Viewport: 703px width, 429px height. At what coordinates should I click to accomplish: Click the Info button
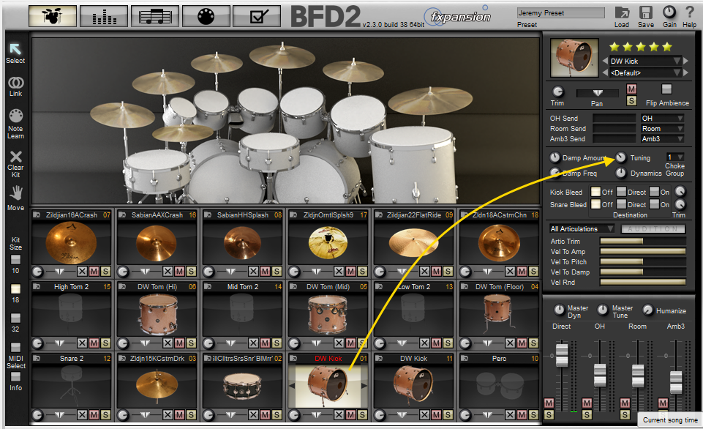[x=15, y=377]
